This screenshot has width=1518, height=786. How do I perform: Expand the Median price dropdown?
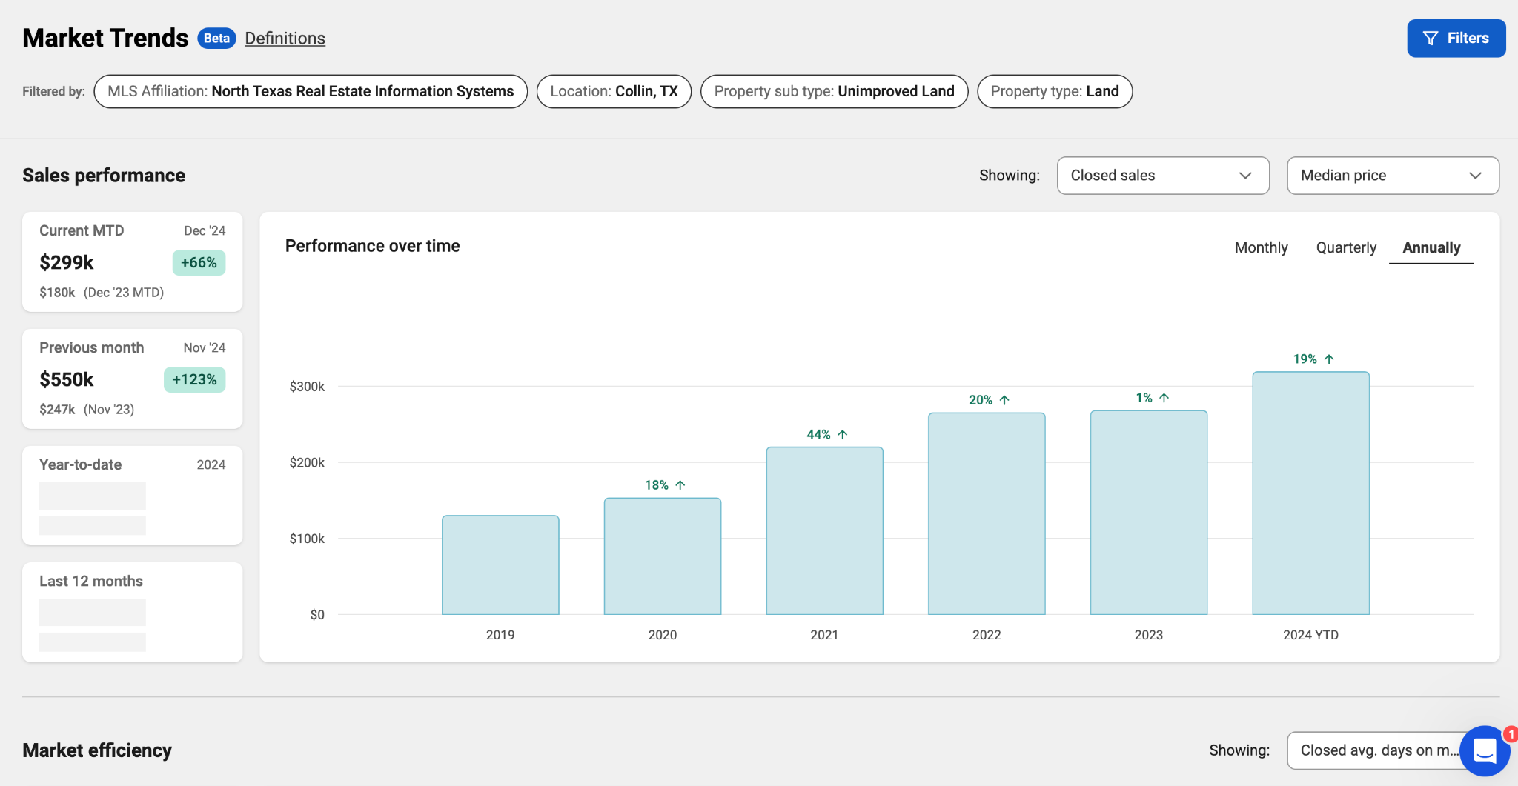pyautogui.click(x=1392, y=176)
